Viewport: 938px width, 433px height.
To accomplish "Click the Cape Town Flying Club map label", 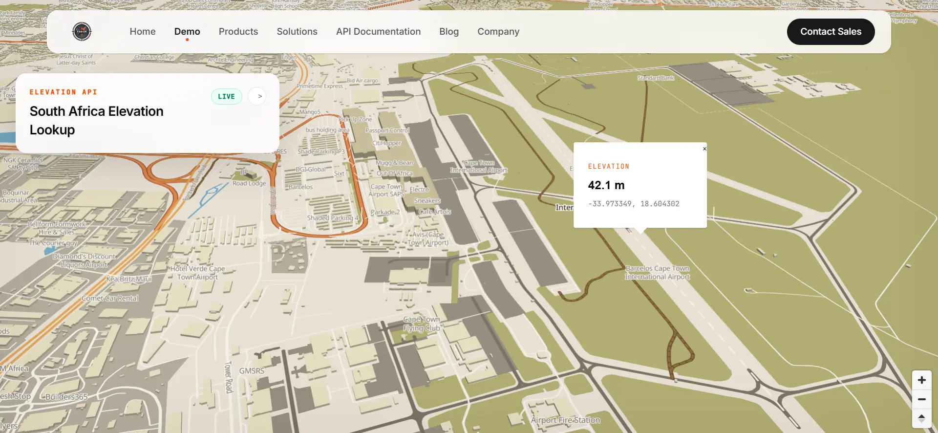I will click(x=422, y=324).
